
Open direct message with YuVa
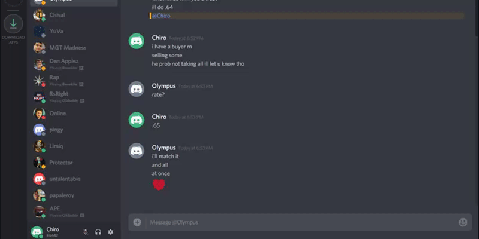click(74, 32)
